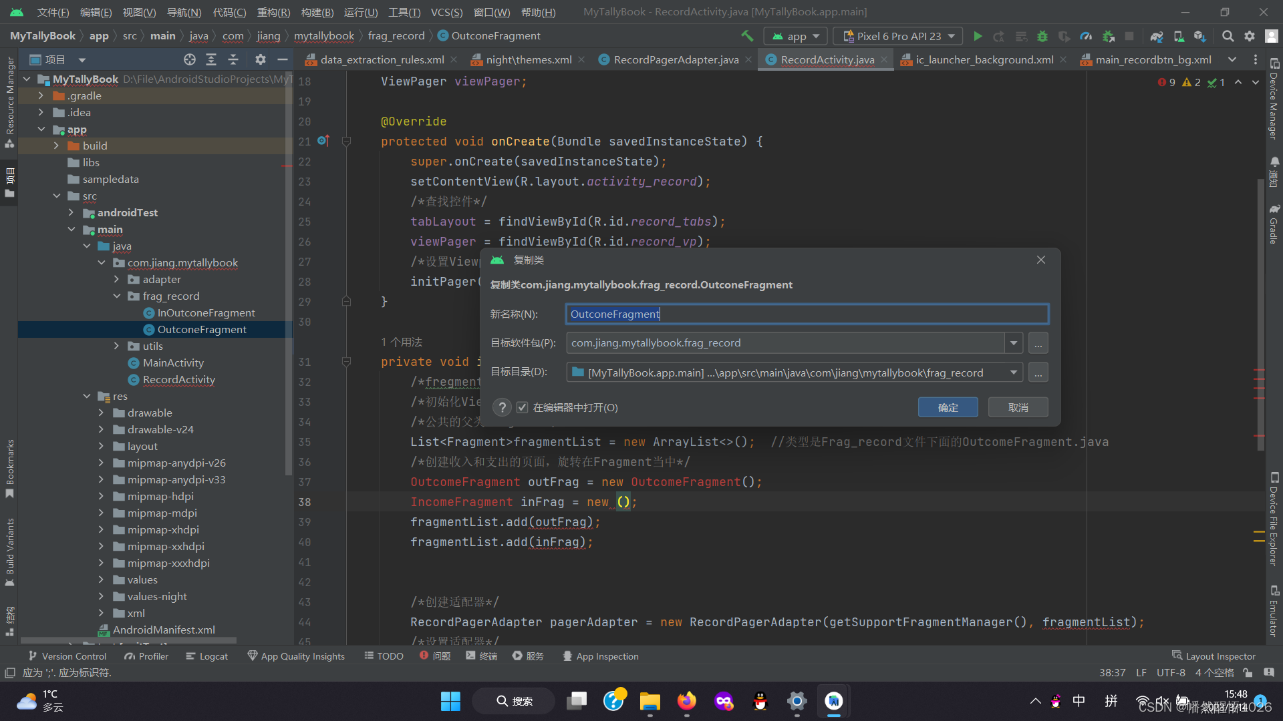Collapse the res folder in tree
This screenshot has width=1283, height=721.
click(x=87, y=396)
